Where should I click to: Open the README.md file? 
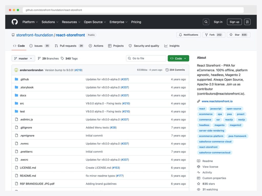click(28, 176)
